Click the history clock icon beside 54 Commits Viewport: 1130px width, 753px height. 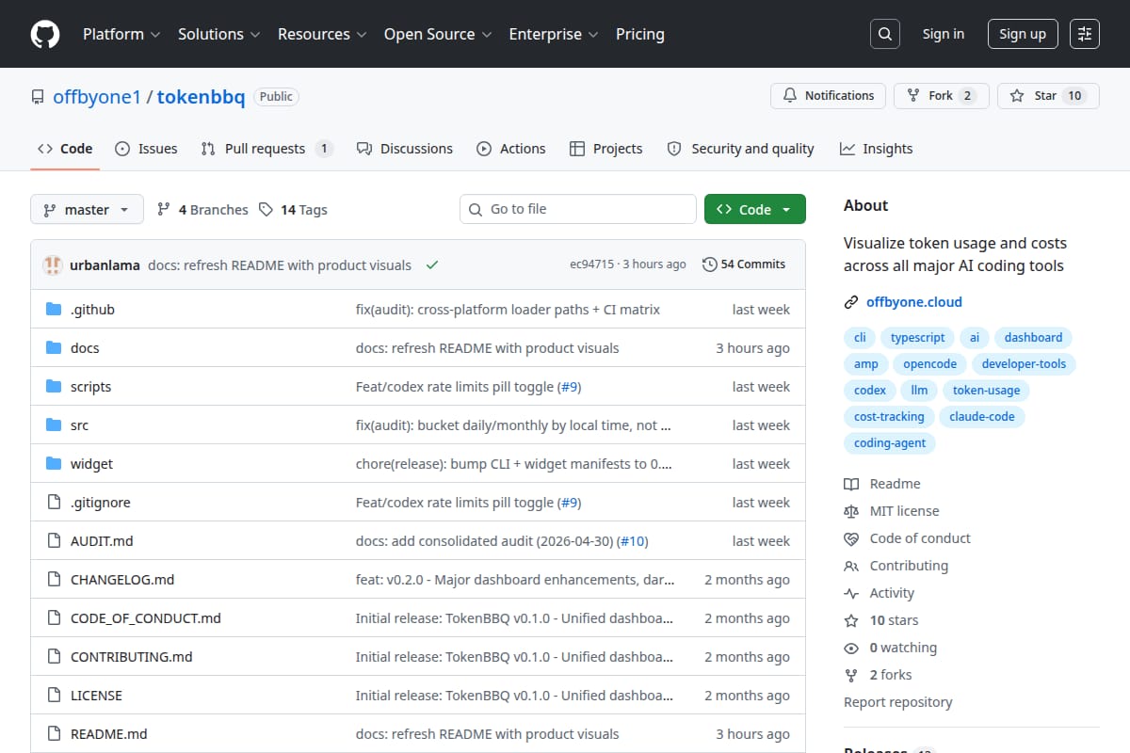click(710, 264)
